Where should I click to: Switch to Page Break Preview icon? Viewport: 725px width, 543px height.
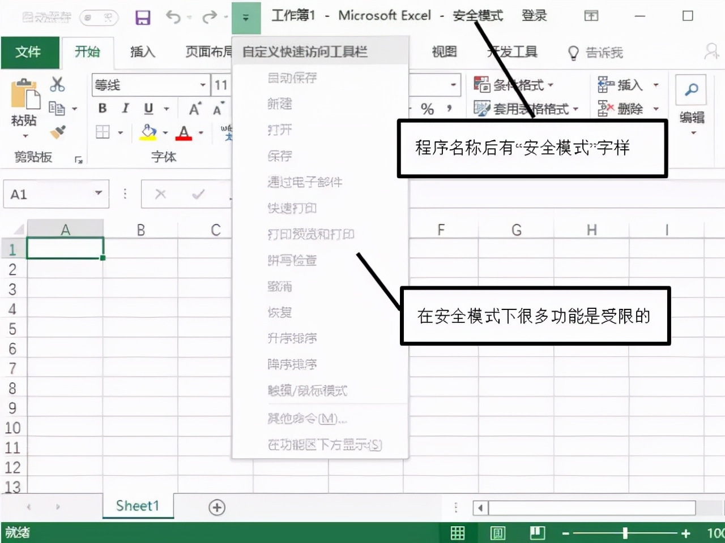[x=537, y=533]
